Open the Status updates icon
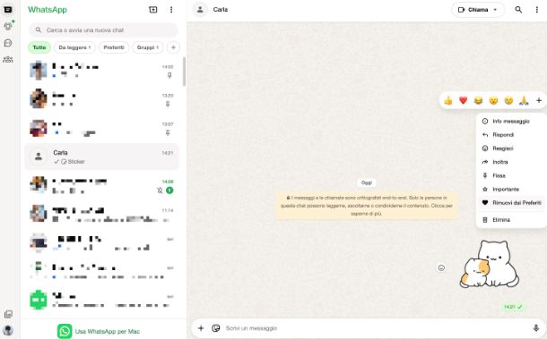Image resolution: width=547 pixels, height=339 pixels. 8,26
